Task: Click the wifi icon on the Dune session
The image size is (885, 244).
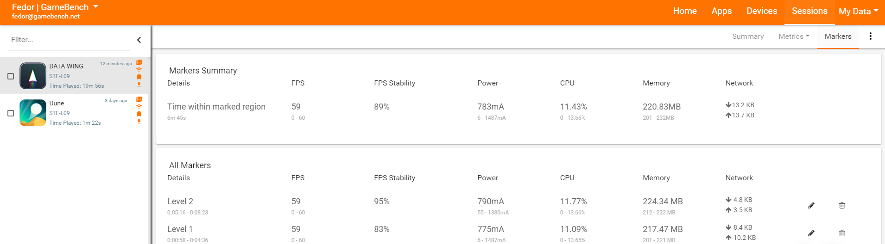Action: 139,107
